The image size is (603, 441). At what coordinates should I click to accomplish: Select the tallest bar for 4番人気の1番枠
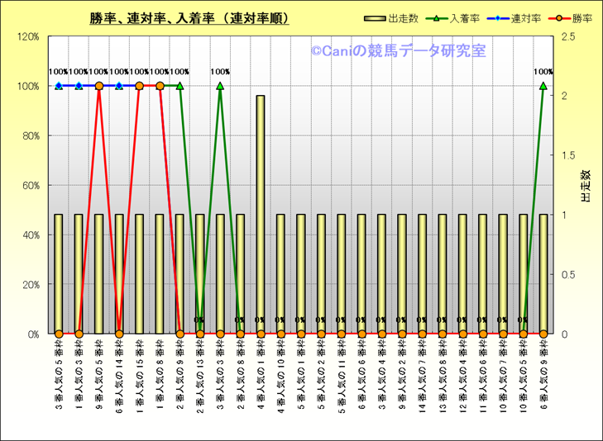tap(261, 215)
